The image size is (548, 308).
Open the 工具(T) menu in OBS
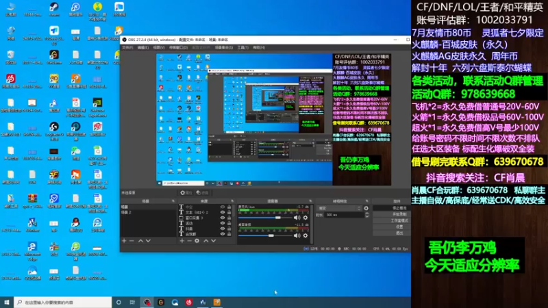coord(243,47)
